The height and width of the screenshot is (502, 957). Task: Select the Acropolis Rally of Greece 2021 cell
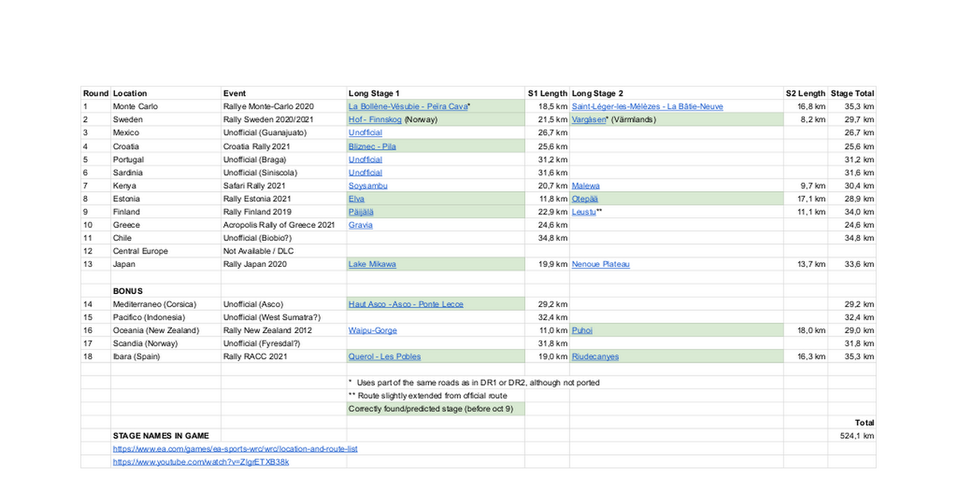pos(284,225)
